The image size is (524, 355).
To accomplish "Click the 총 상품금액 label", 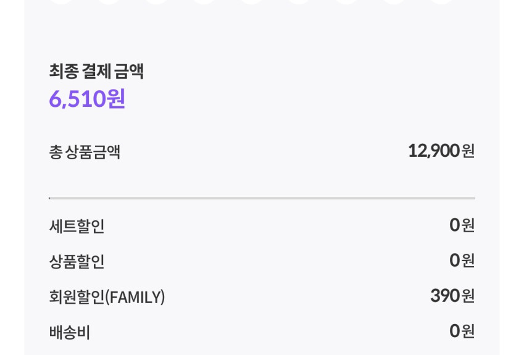I will (x=85, y=152).
